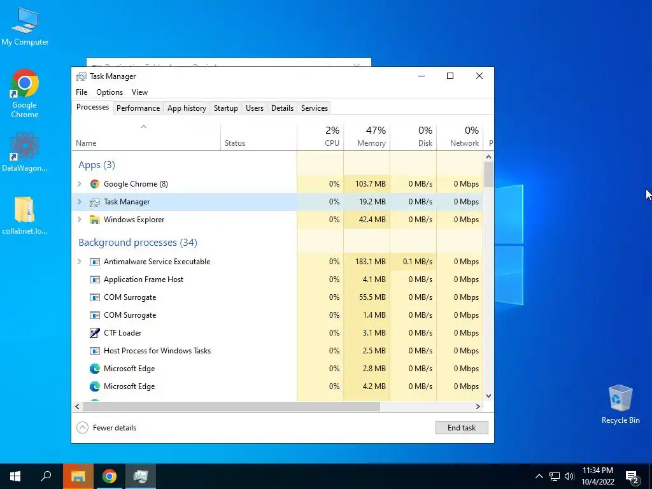Switch to the Services tab

click(x=315, y=108)
